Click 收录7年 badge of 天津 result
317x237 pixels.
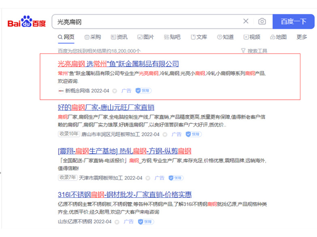point(67,177)
